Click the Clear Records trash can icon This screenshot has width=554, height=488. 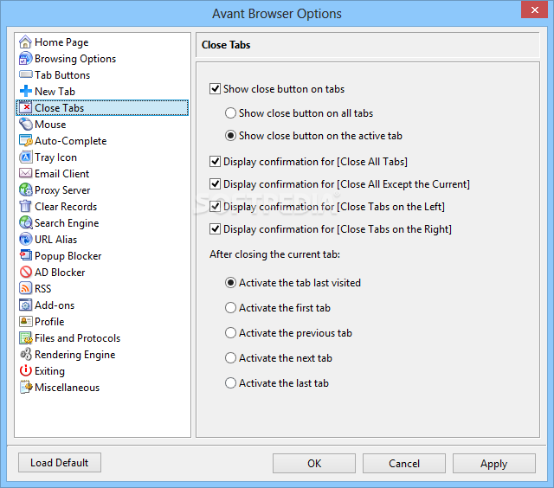[25, 206]
